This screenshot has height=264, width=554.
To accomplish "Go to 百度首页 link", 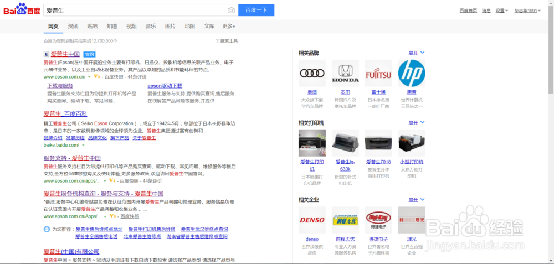I will [x=468, y=11].
